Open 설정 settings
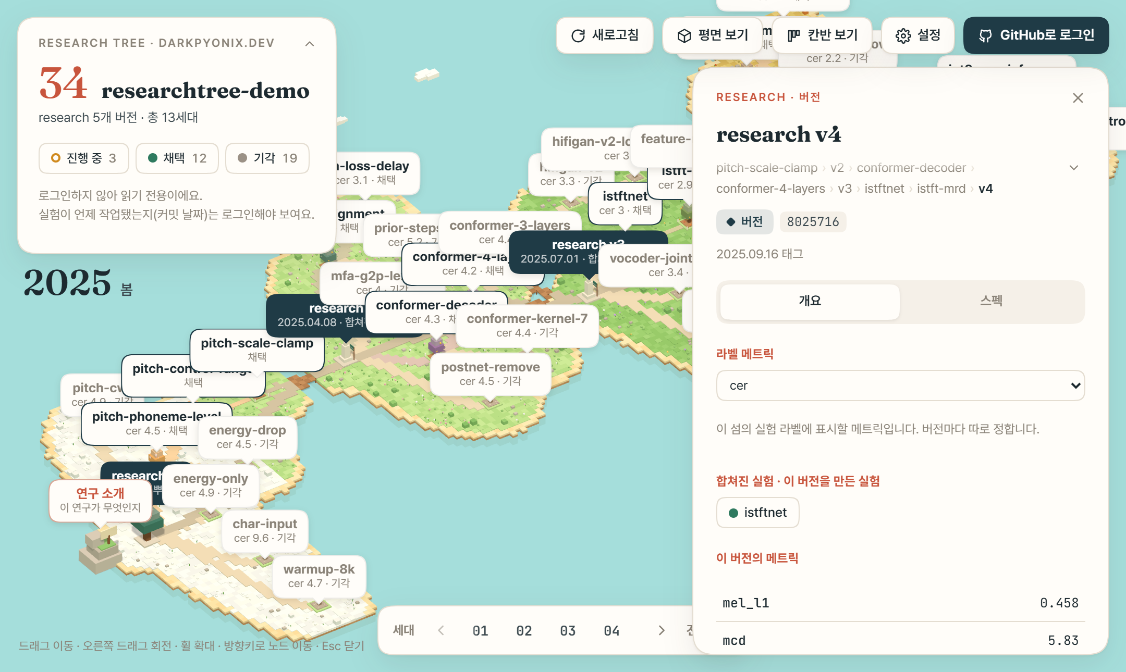This screenshot has height=672, width=1126. click(917, 35)
